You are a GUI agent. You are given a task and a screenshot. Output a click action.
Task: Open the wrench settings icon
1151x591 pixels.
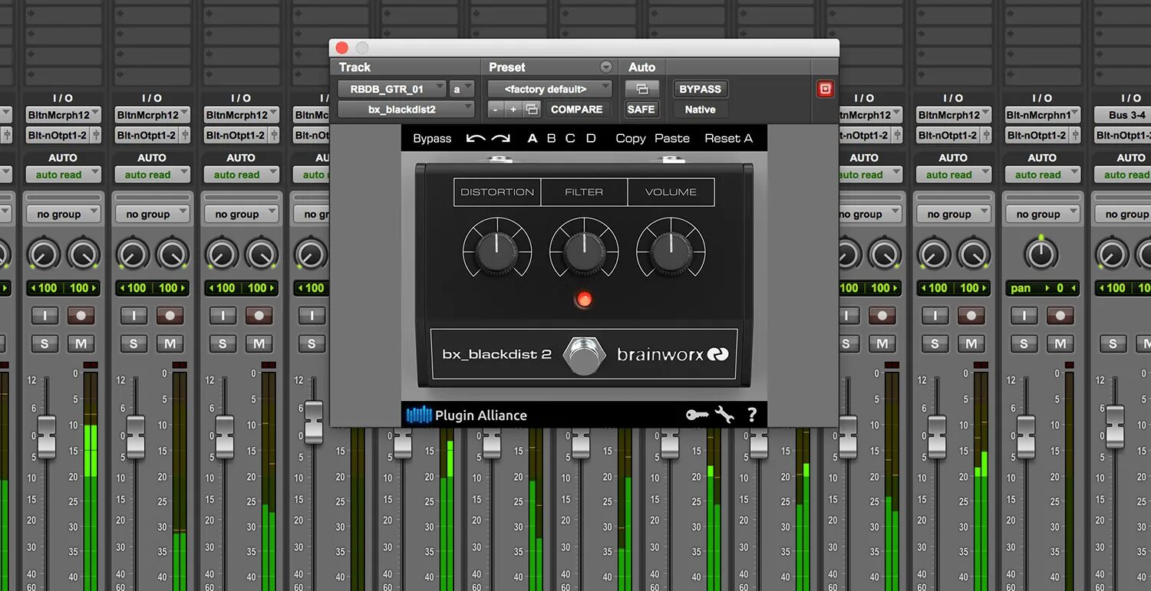(724, 415)
